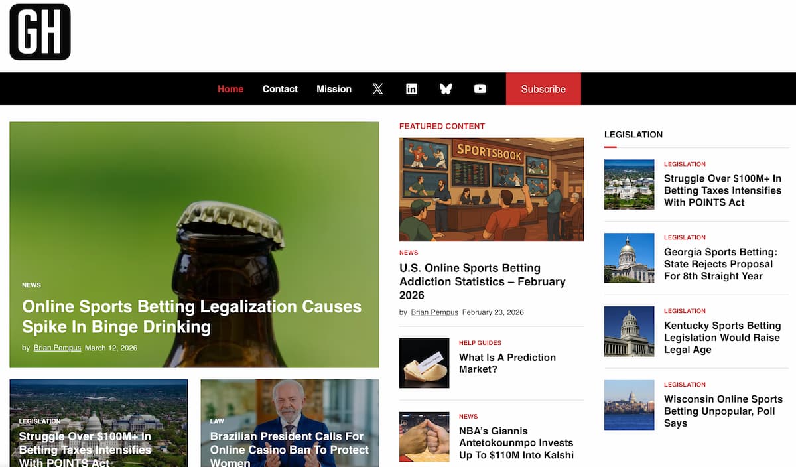Open 'What Is A Prediction Market?' article
Image resolution: width=796 pixels, height=467 pixels.
tap(507, 363)
